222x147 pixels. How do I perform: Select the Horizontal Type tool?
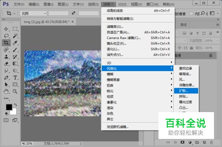coord(15,78)
